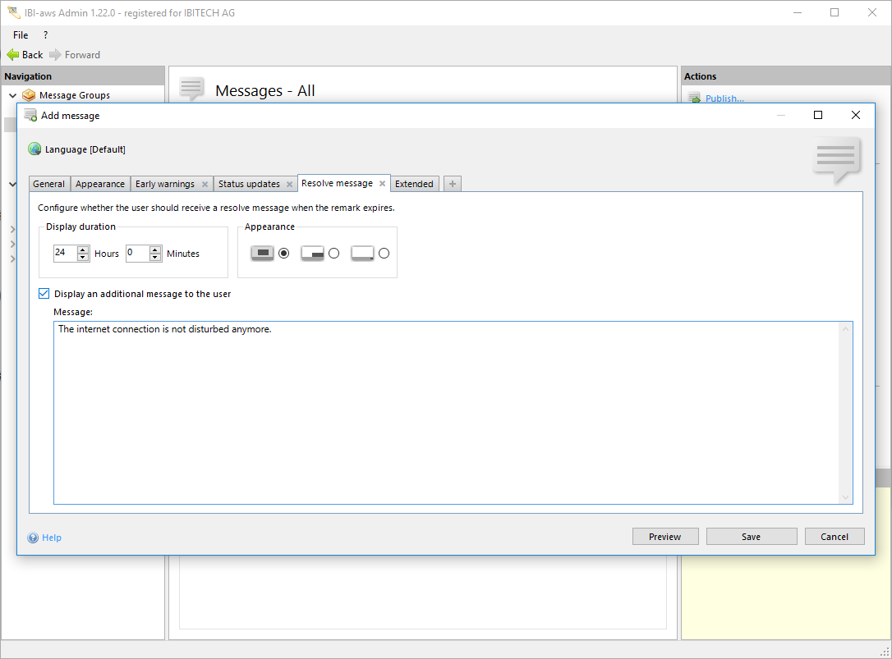Screen dimensions: 892x659
Task: Decrease the Minutes value with down arrow
Action: pyautogui.click(x=155, y=258)
